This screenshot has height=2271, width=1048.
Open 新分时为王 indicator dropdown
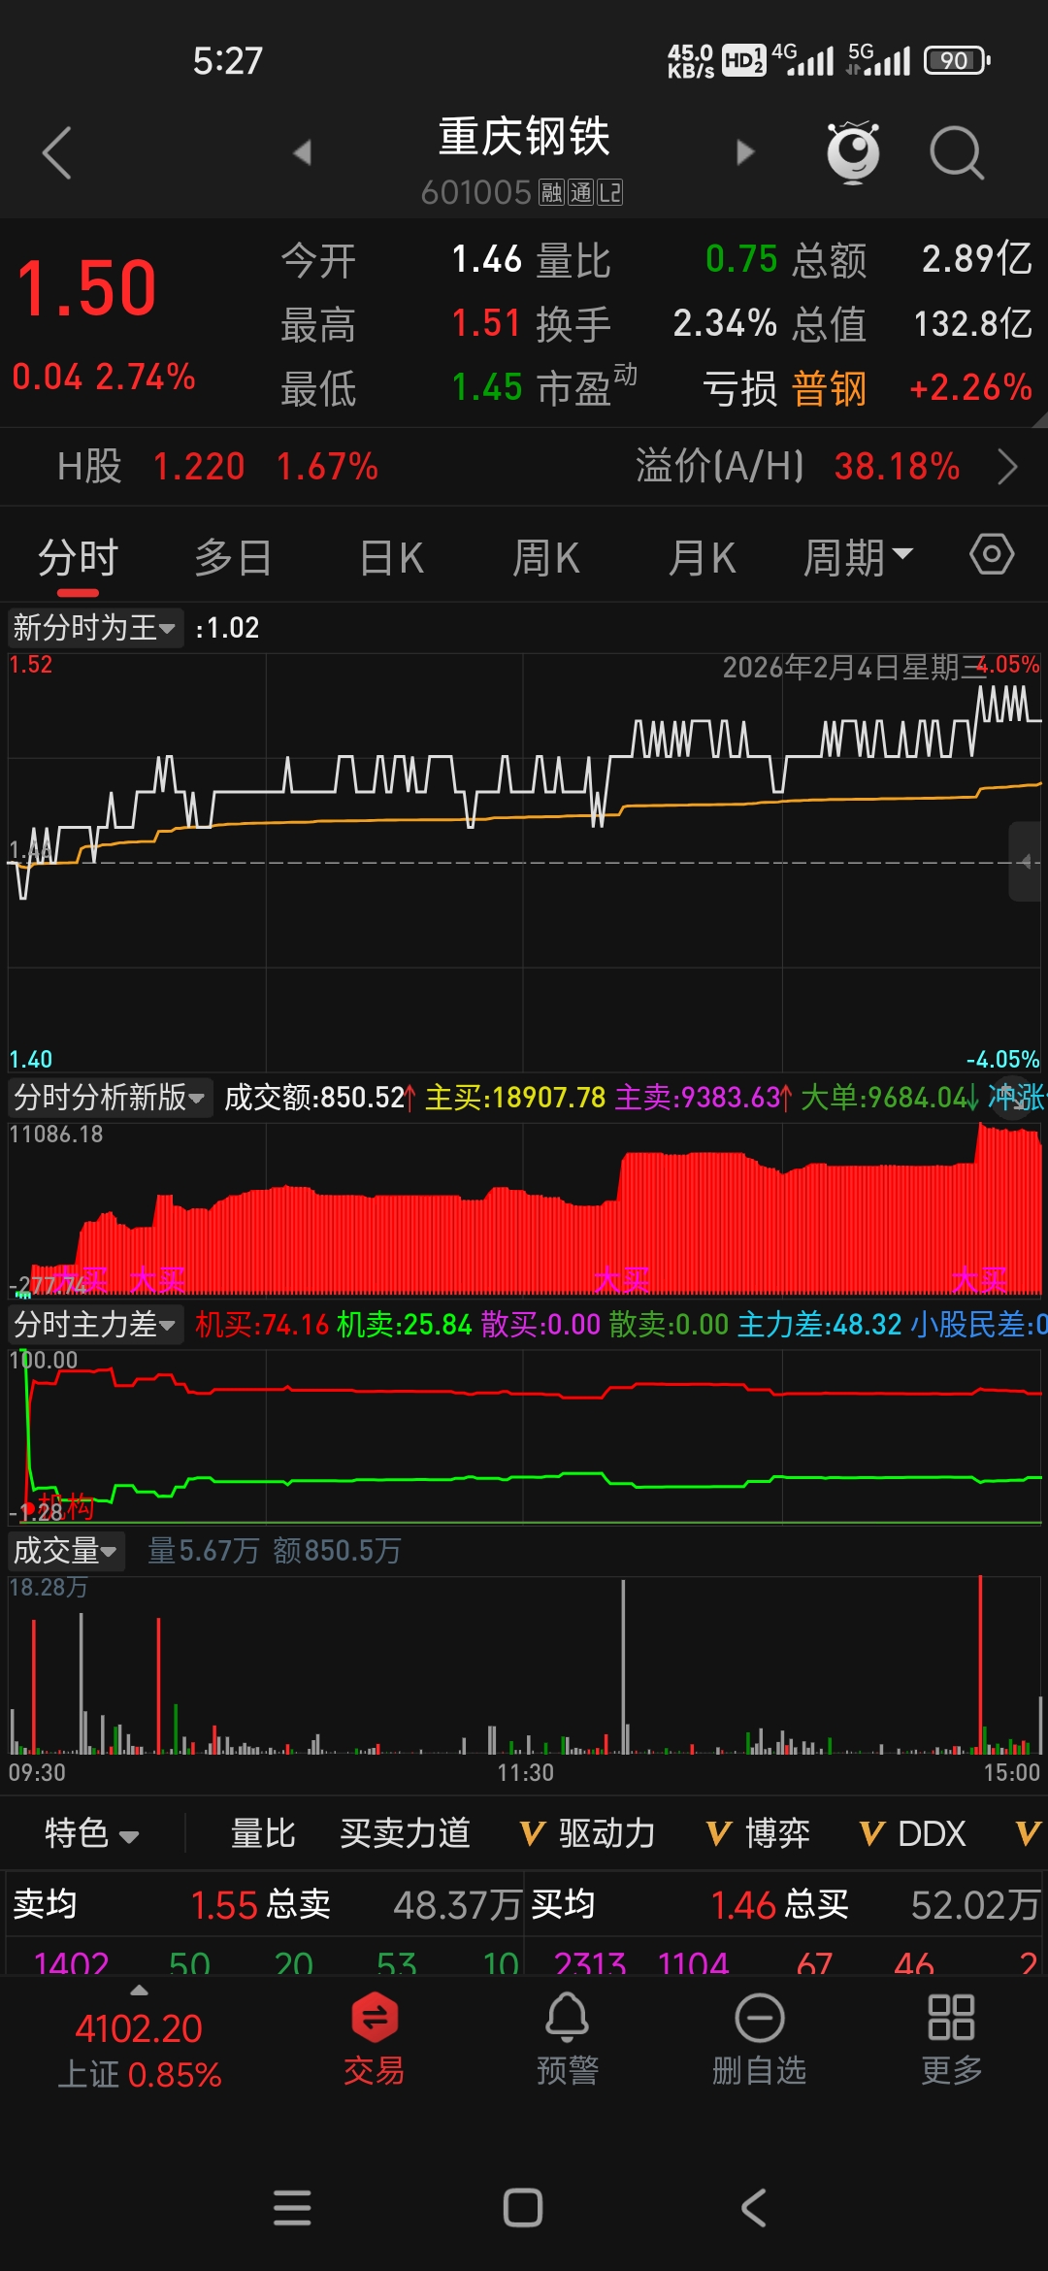[94, 628]
